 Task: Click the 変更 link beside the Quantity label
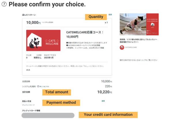110,14
